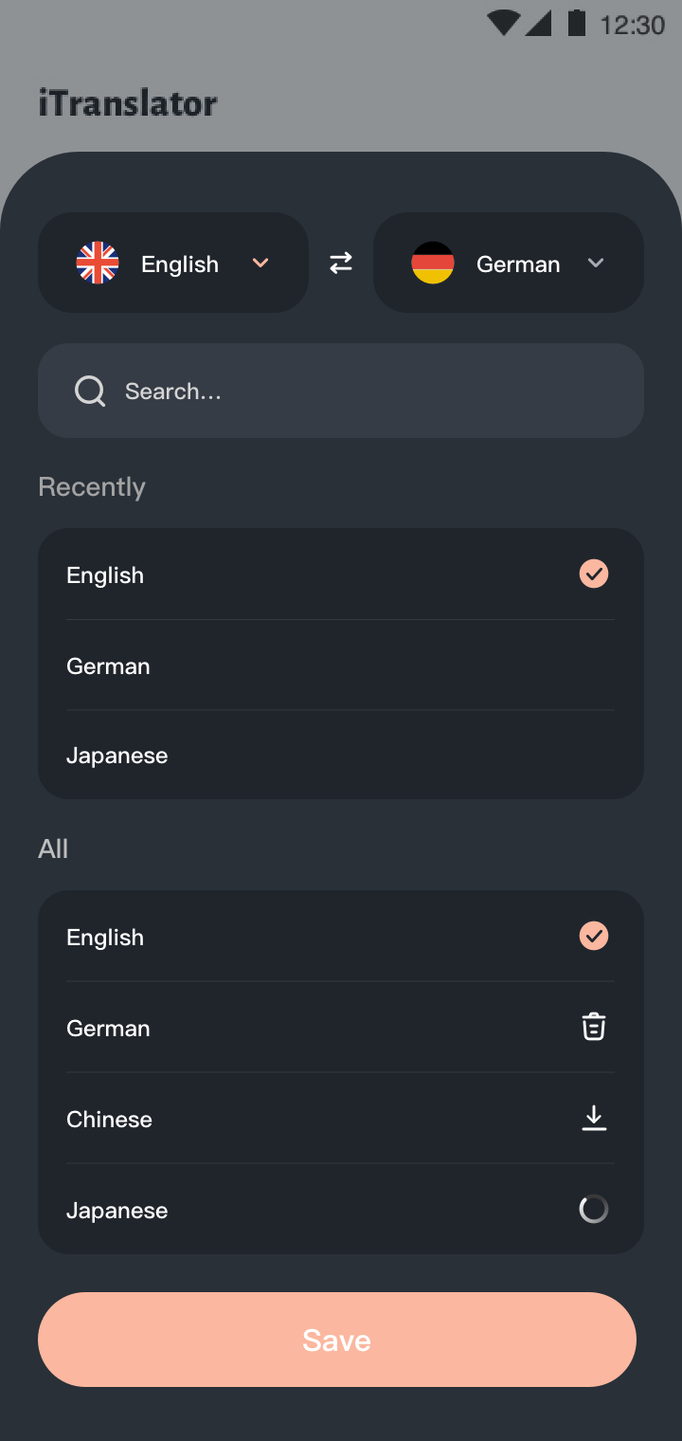
Task: Expand the German target language dropdown
Action: click(595, 263)
